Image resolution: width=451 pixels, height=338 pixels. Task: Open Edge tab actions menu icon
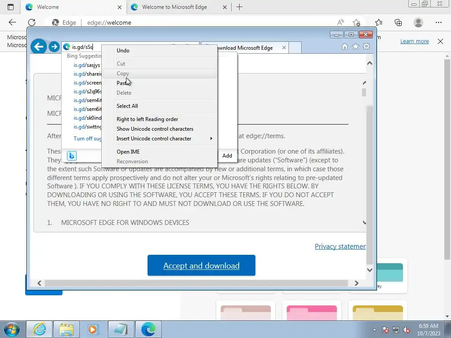point(11,7)
